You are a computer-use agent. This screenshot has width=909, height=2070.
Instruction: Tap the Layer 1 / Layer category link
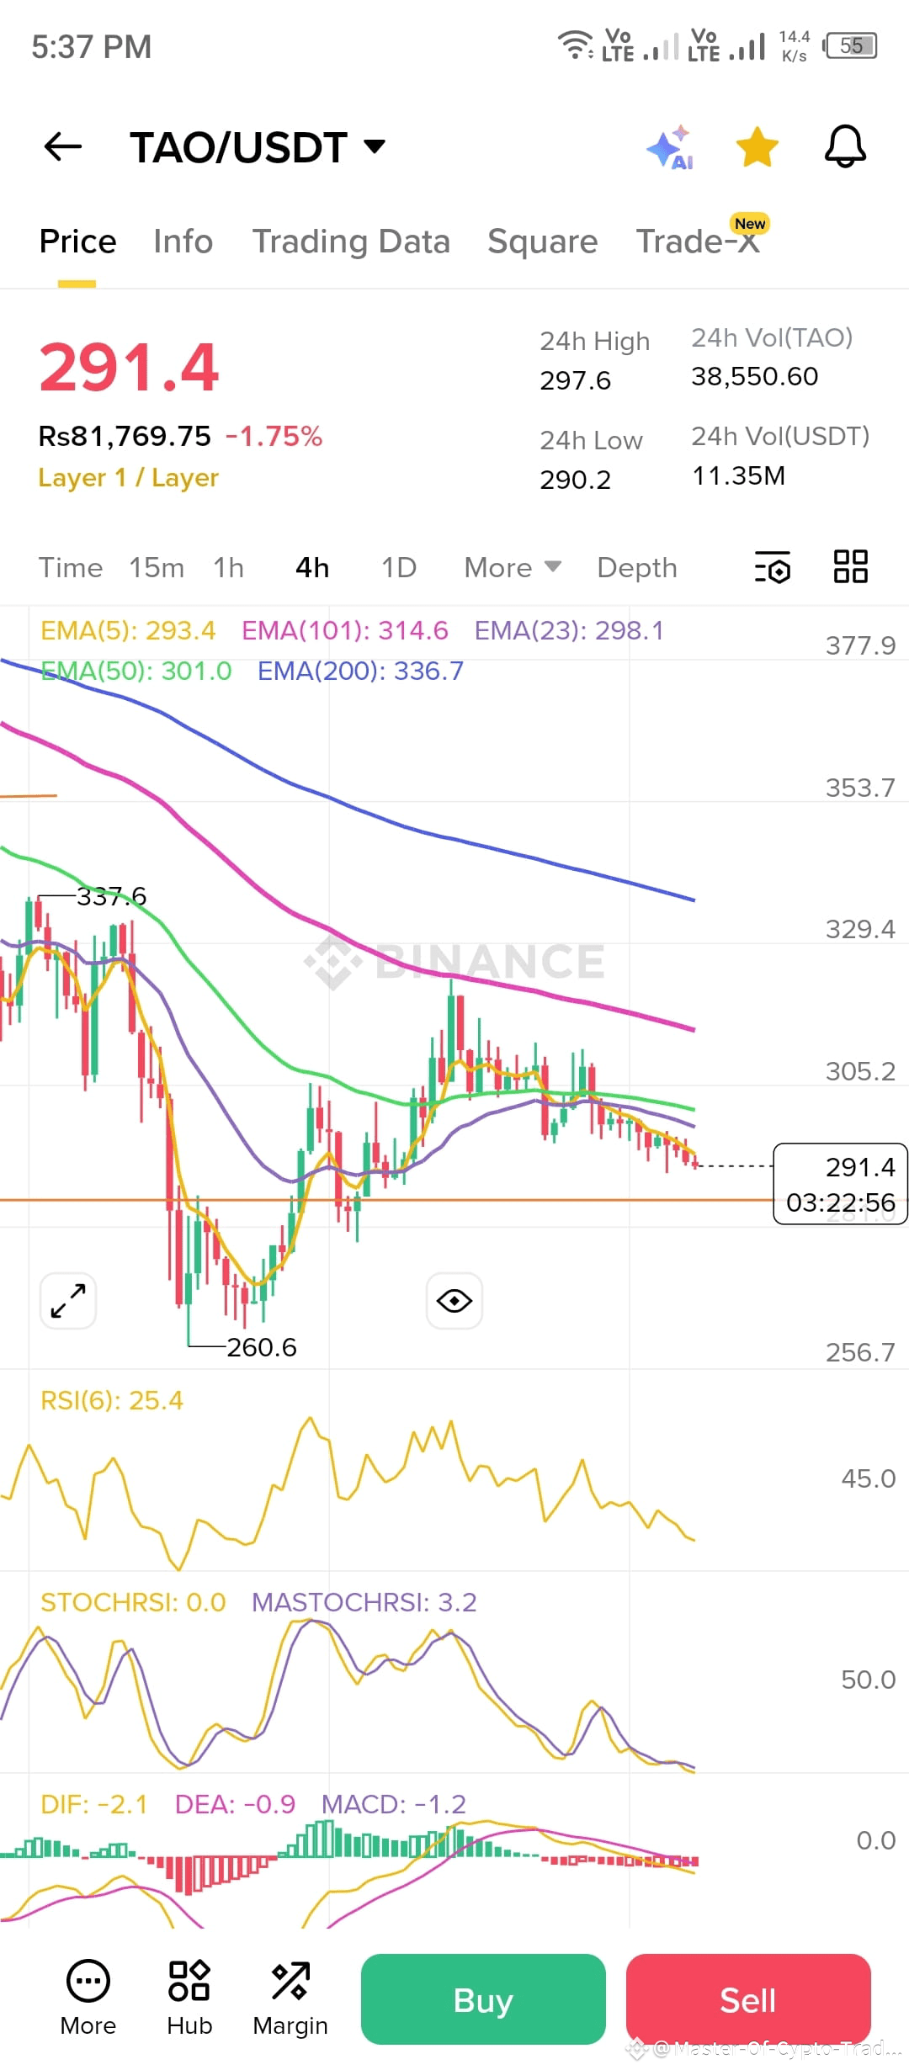129,478
